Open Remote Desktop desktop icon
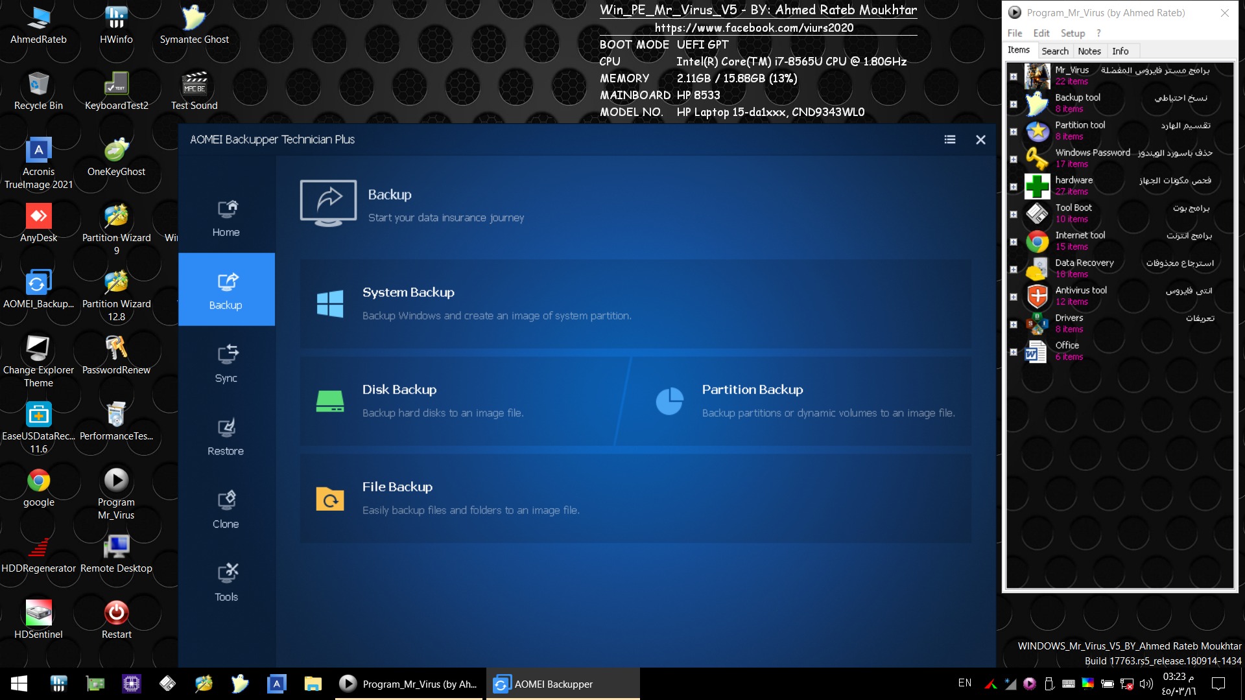The height and width of the screenshot is (700, 1245). pos(116,554)
